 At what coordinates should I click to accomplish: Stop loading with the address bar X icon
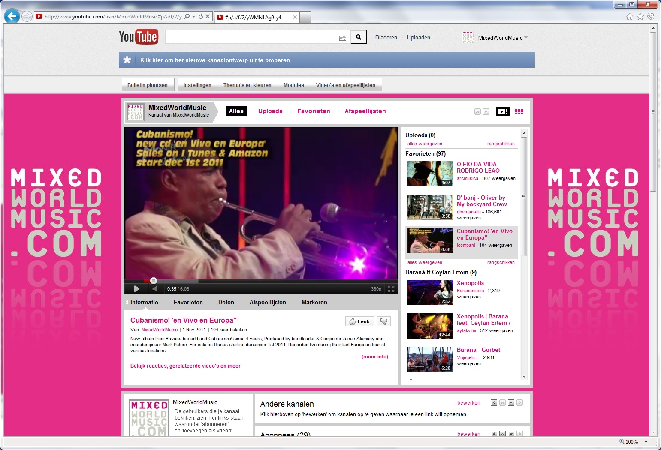click(x=208, y=16)
